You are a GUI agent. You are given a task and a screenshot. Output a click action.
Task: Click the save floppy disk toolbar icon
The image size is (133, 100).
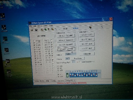(36, 30)
